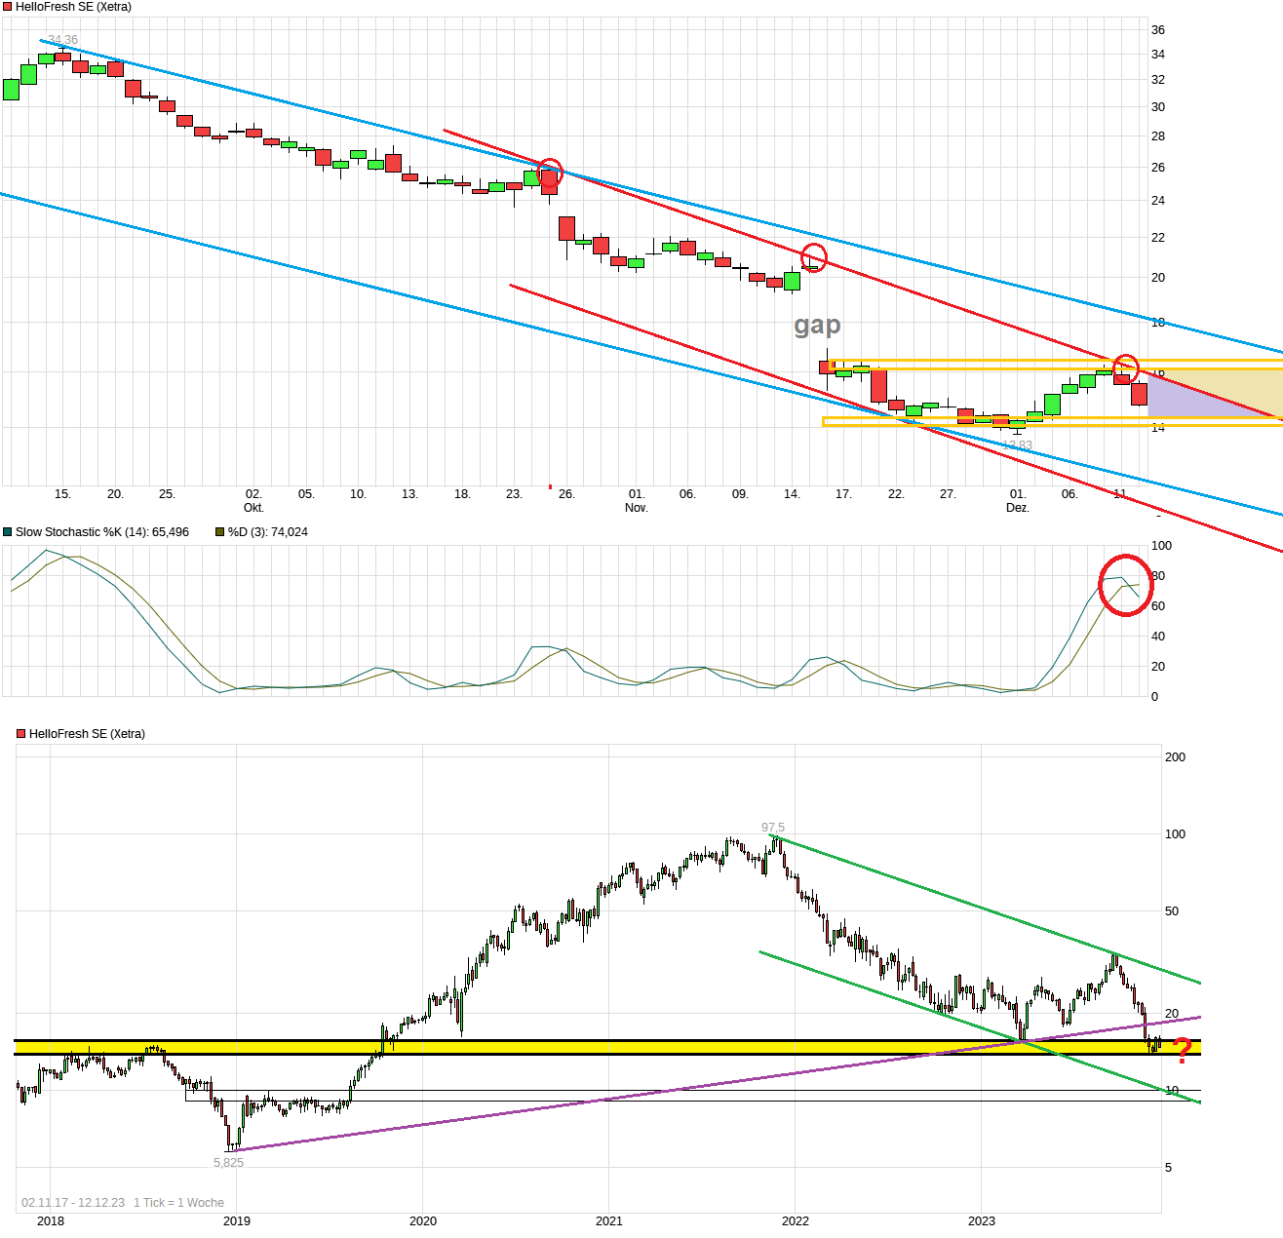Click the grey 'gap' annotation text

817,325
